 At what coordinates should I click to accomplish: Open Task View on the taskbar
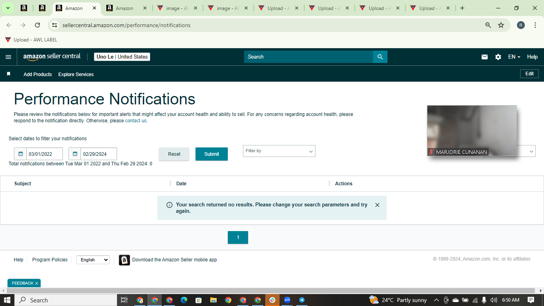click(124, 300)
